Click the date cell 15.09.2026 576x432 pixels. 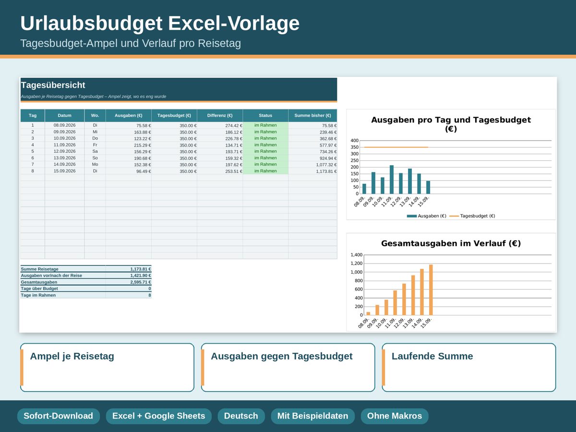65,171
